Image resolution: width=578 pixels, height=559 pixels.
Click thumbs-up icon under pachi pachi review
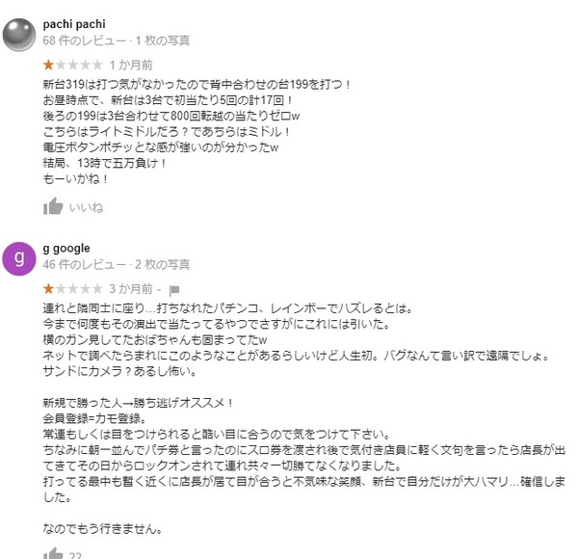click(53, 206)
